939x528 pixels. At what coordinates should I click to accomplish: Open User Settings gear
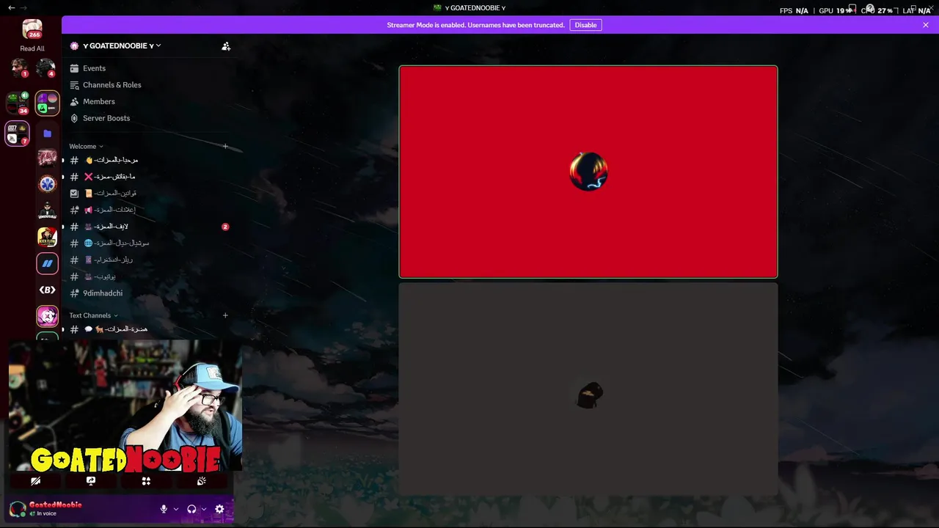click(219, 509)
